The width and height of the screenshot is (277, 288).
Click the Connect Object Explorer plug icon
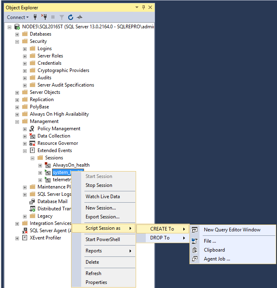(35, 17)
